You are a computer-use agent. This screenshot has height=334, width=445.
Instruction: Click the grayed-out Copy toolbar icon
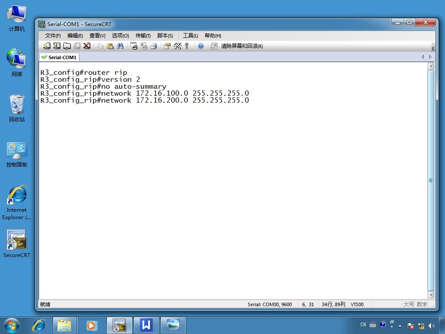(100, 46)
